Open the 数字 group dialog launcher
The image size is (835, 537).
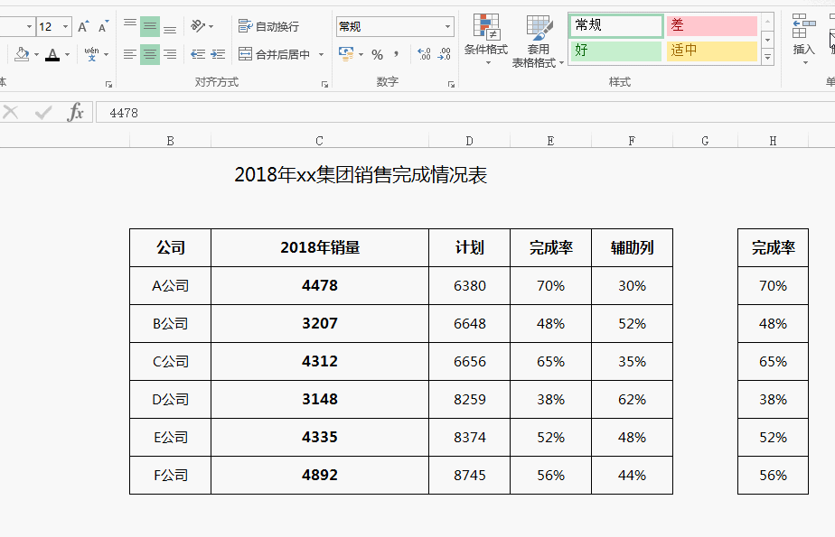coord(451,84)
